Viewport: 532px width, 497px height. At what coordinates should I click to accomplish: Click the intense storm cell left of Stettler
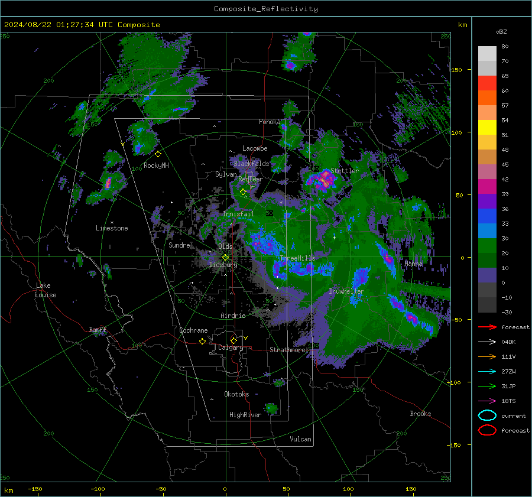pyautogui.click(x=323, y=180)
